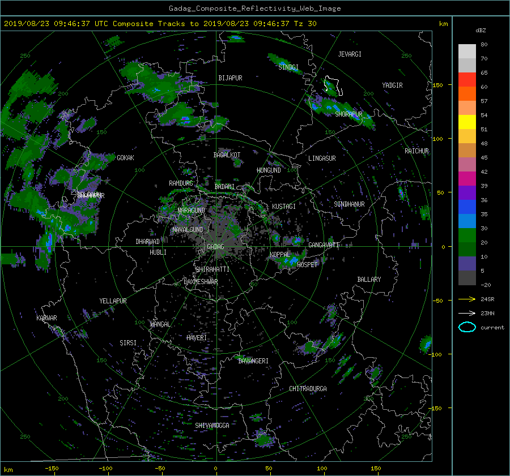The width and height of the screenshot is (510, 476).
Task: Click the right axis 150 km tick label
Action: (438, 85)
